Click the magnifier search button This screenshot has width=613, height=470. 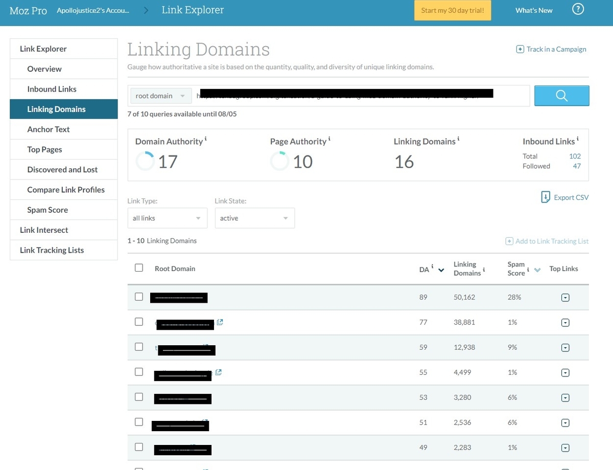click(561, 96)
